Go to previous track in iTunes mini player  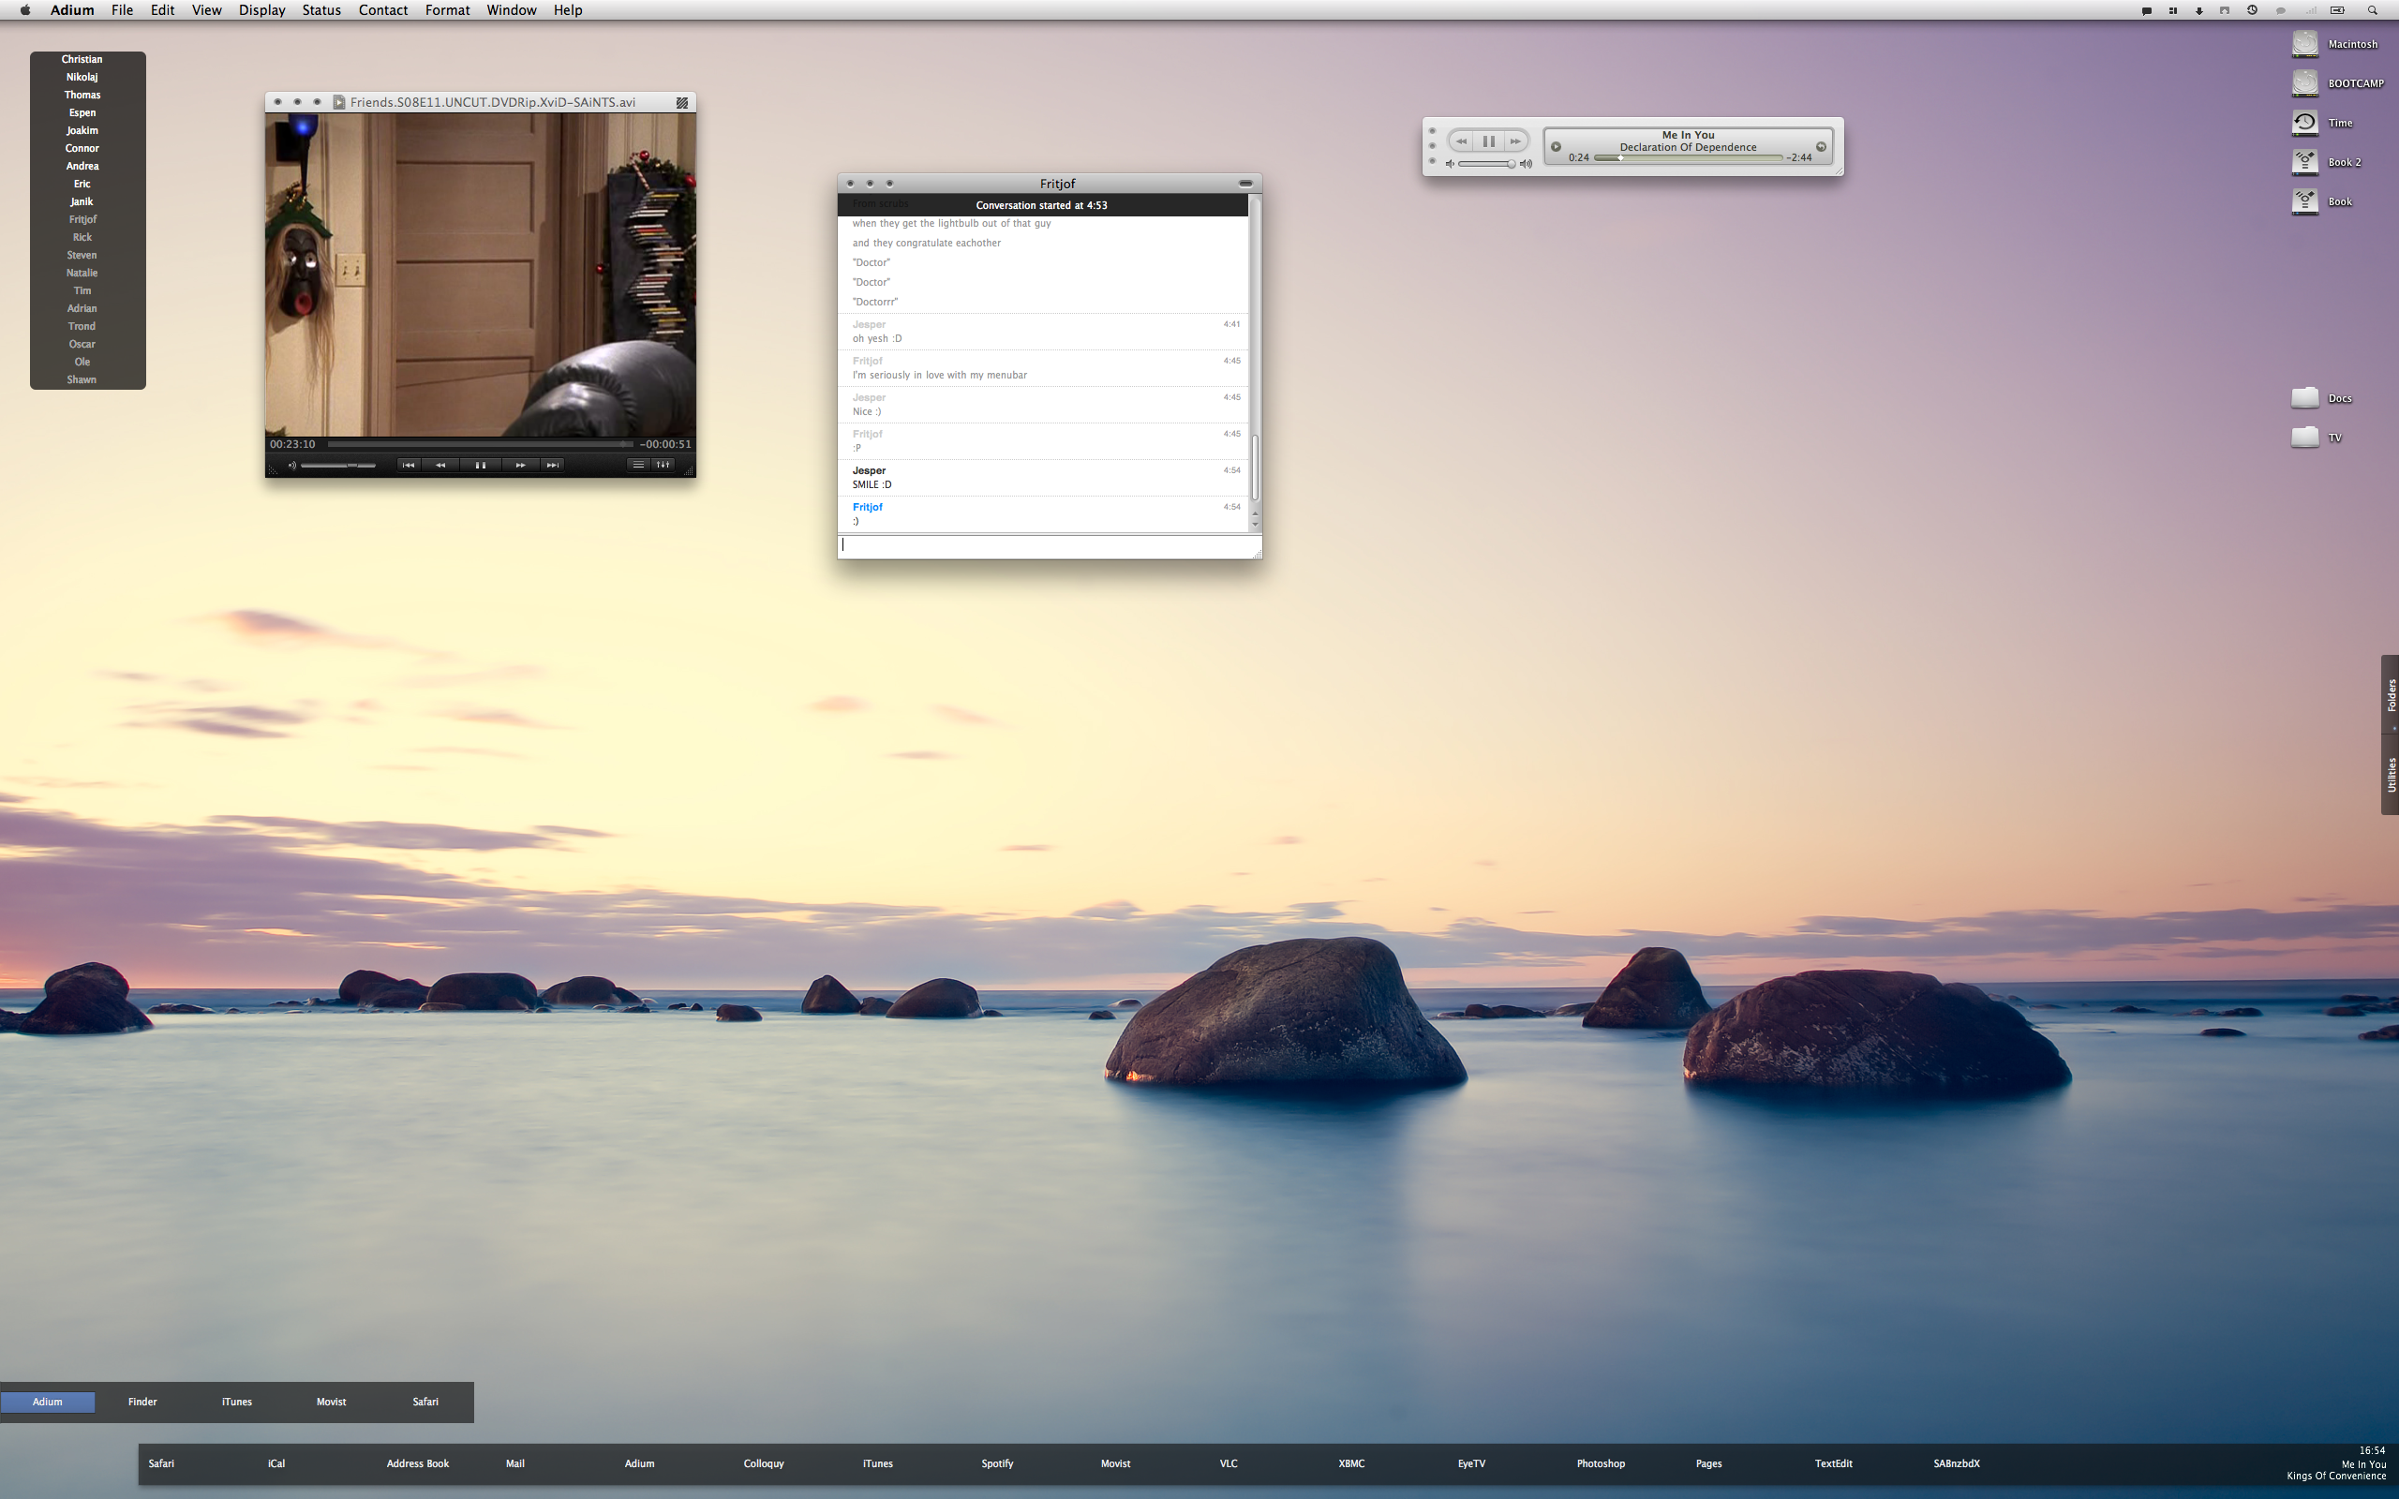[x=1461, y=141]
